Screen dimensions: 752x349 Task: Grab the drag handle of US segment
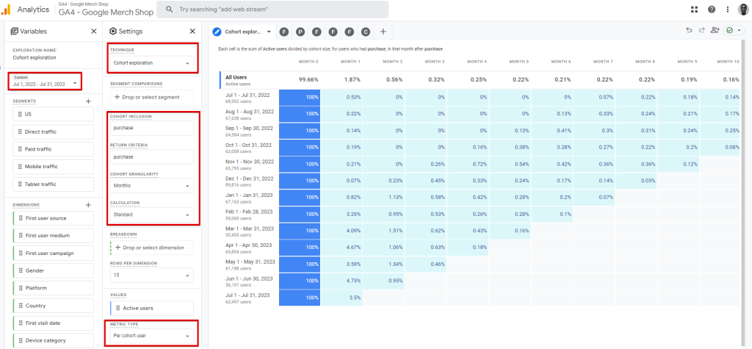point(20,115)
